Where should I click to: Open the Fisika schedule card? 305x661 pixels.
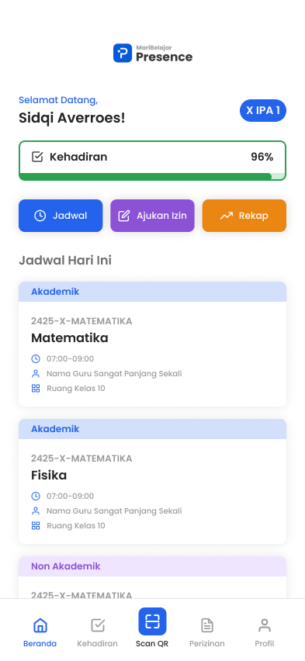[x=152, y=481]
